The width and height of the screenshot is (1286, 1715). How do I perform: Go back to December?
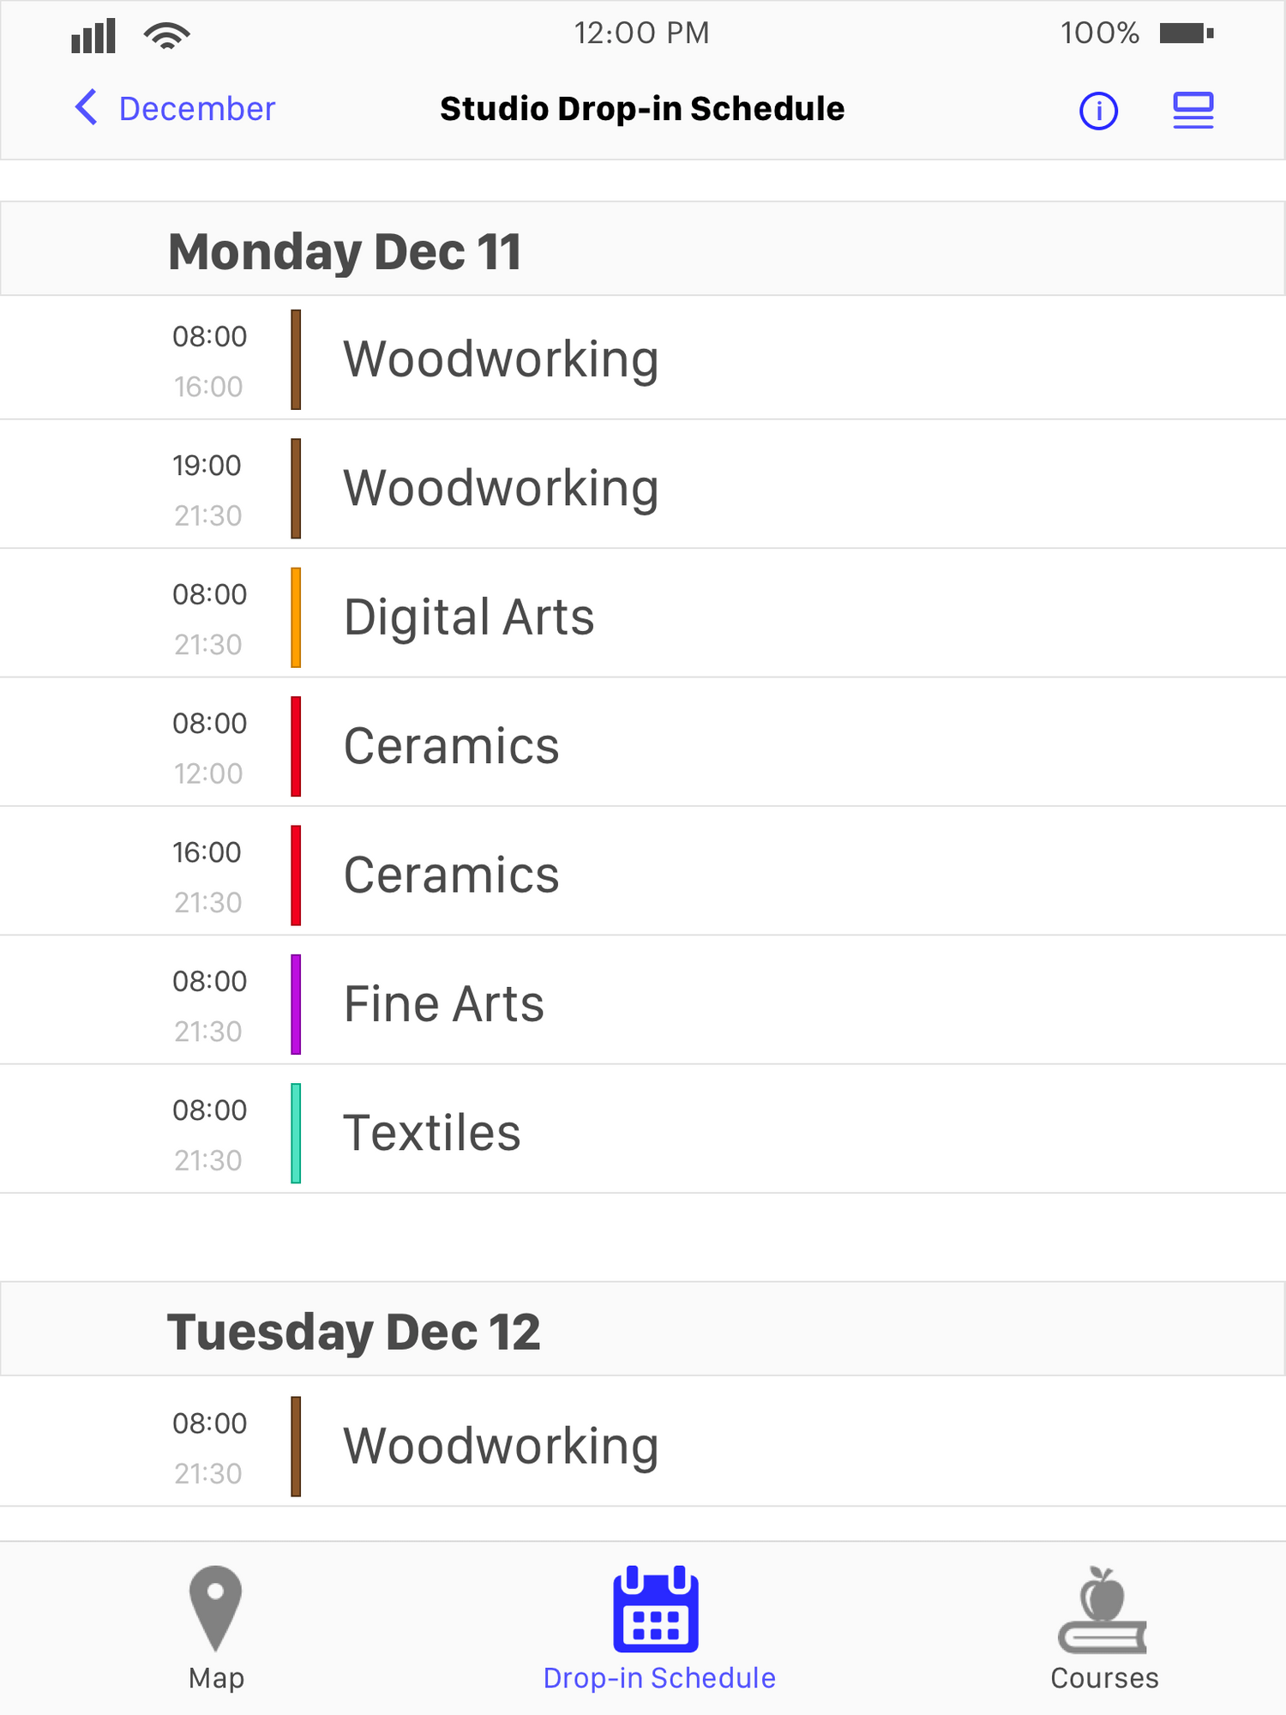(197, 109)
